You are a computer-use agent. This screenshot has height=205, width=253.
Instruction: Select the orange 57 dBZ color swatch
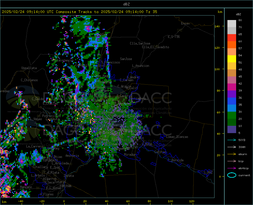pos(232,45)
